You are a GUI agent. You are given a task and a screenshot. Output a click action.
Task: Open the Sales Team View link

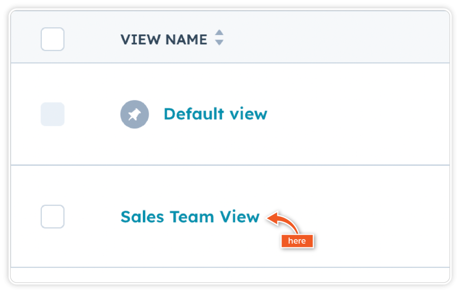click(x=190, y=217)
